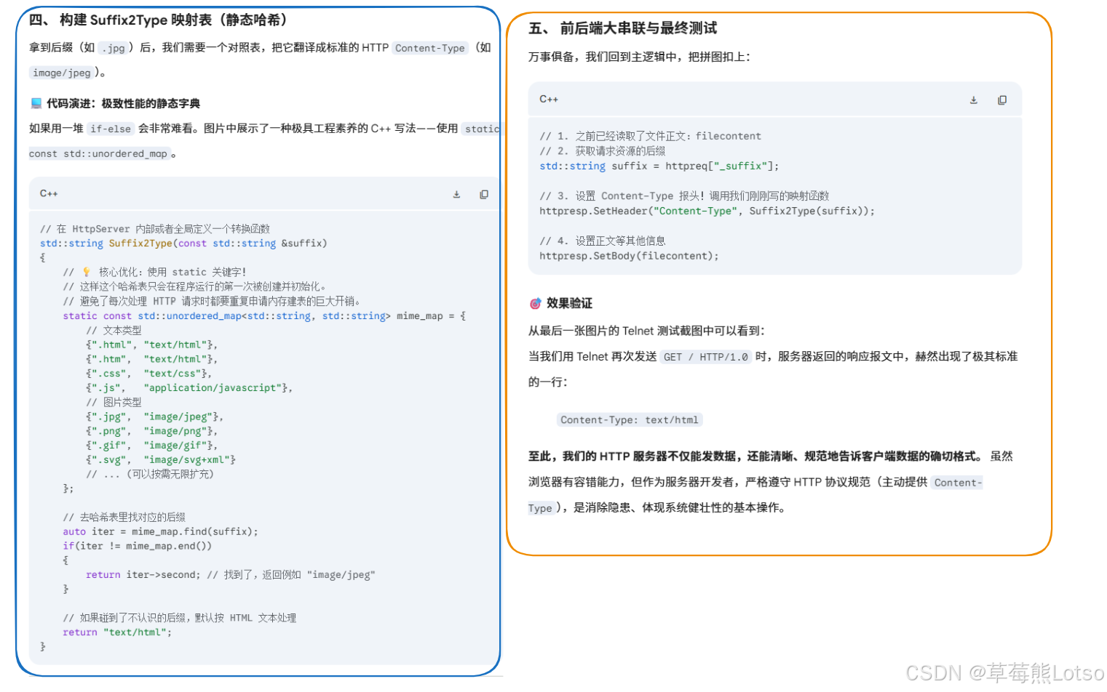The width and height of the screenshot is (1107, 692).
Task: Click the ".gif", "image/gif" map entry
Action: point(151,446)
